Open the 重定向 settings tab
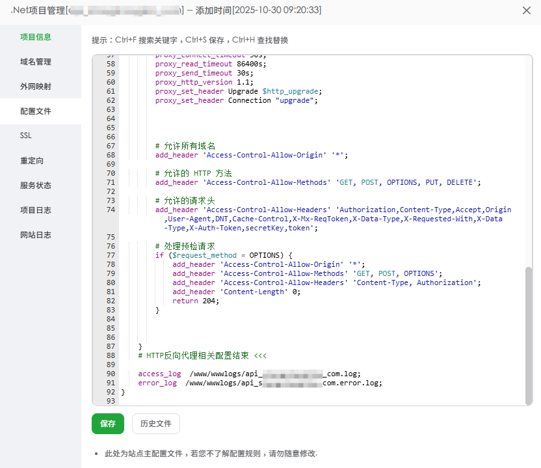 pos(32,161)
